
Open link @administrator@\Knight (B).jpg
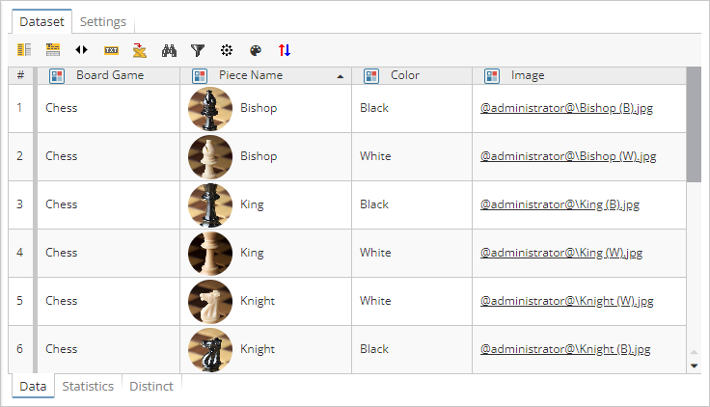click(565, 349)
